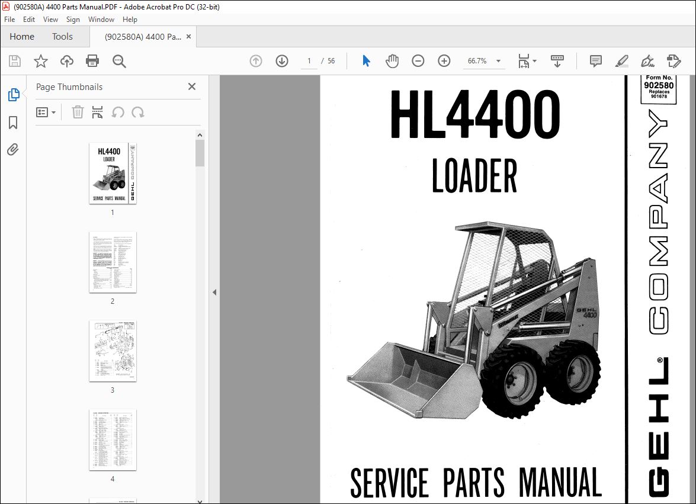Select page 4 thumbnail
This screenshot has height=504, width=696.
(113, 439)
